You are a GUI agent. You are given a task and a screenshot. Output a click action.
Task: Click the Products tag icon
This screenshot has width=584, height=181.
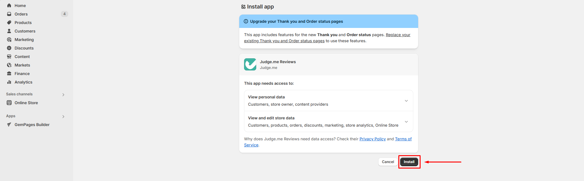[x=9, y=22]
